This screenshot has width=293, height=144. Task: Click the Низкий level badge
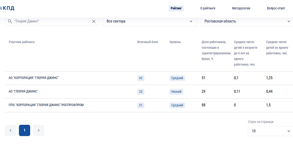[x=177, y=92]
